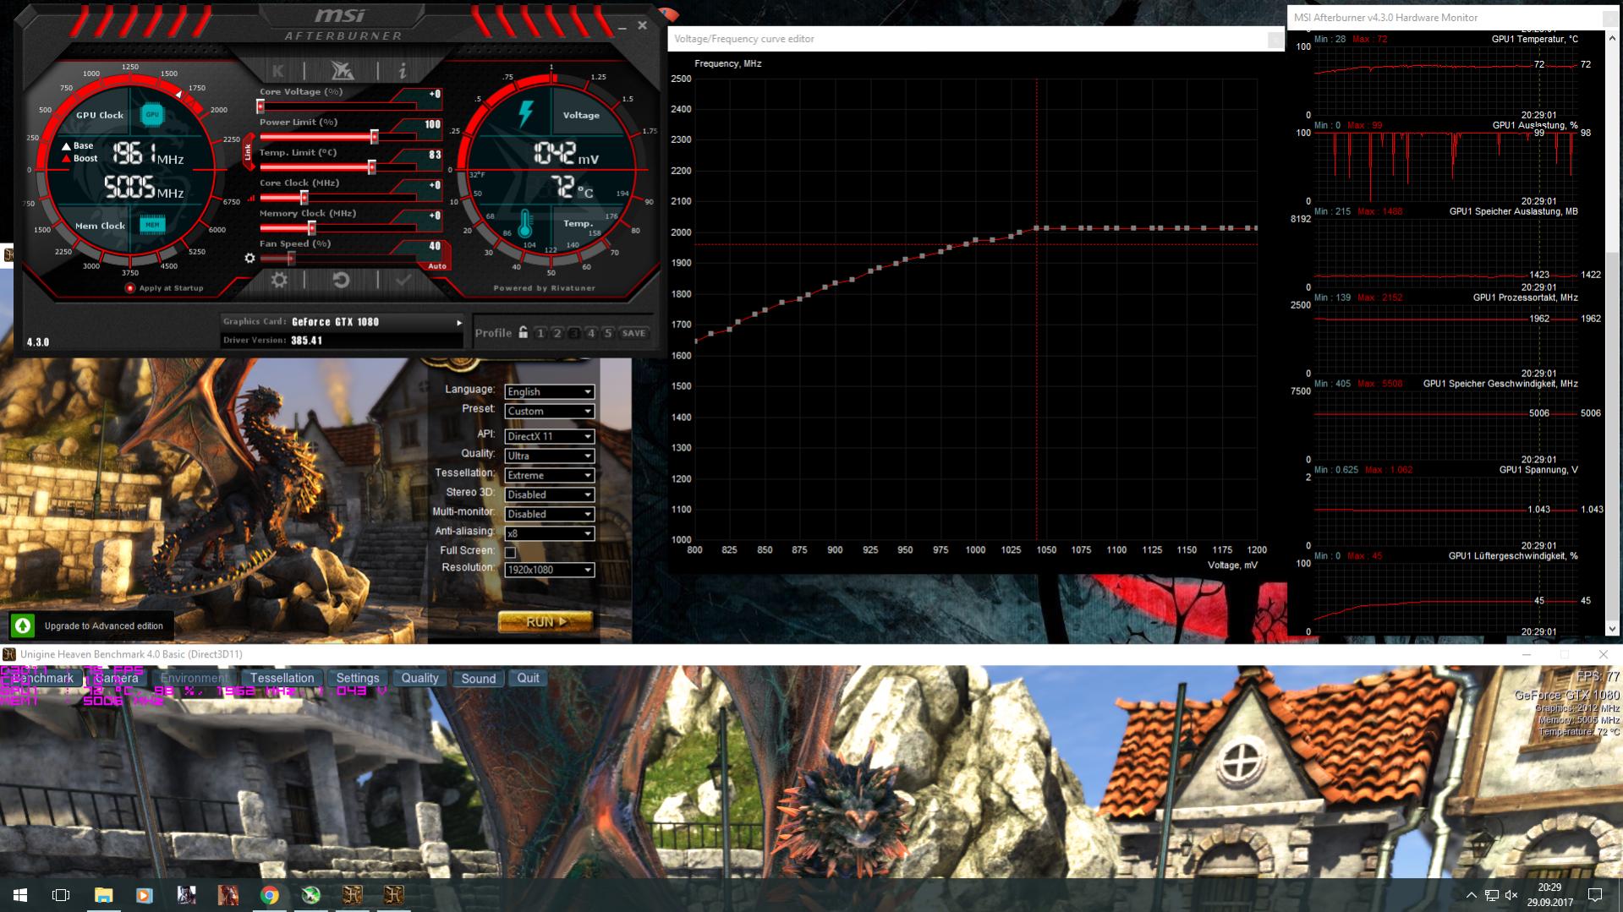Image resolution: width=1623 pixels, height=912 pixels.
Task: Show hidden system tray icons
Action: click(1471, 894)
